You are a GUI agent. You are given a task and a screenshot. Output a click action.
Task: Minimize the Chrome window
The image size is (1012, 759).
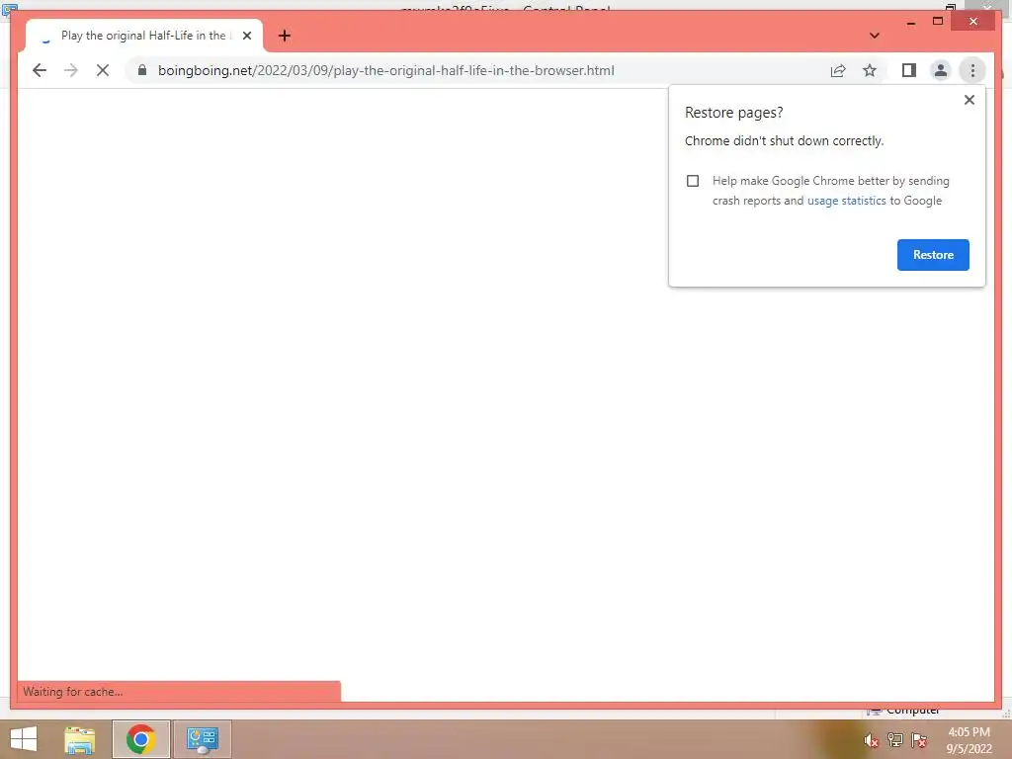[910, 22]
